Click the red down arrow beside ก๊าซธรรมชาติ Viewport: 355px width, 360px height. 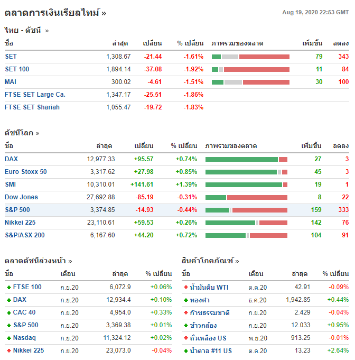(186, 312)
